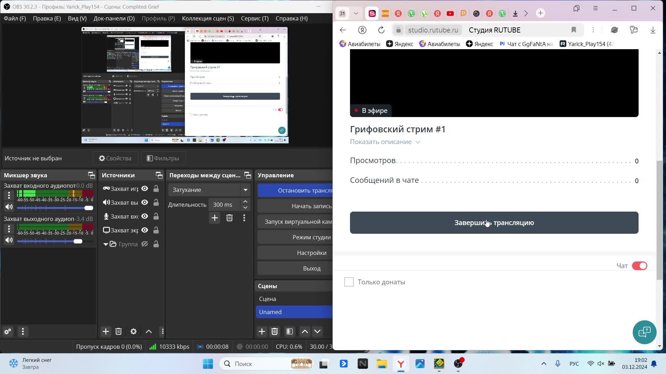Go back in the browser

click(x=343, y=30)
